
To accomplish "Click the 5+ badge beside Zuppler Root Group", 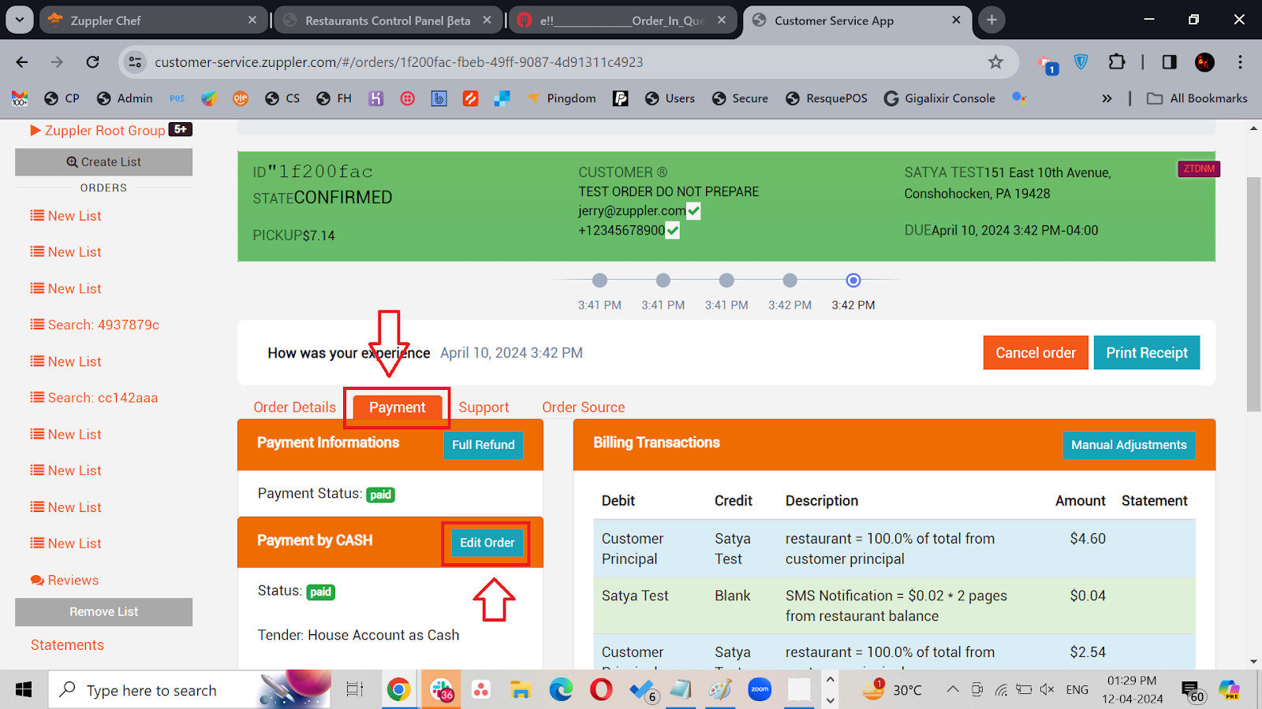I will point(181,129).
